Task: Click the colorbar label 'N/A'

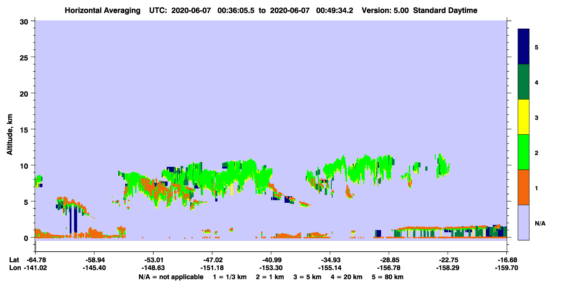Action: 540,224
